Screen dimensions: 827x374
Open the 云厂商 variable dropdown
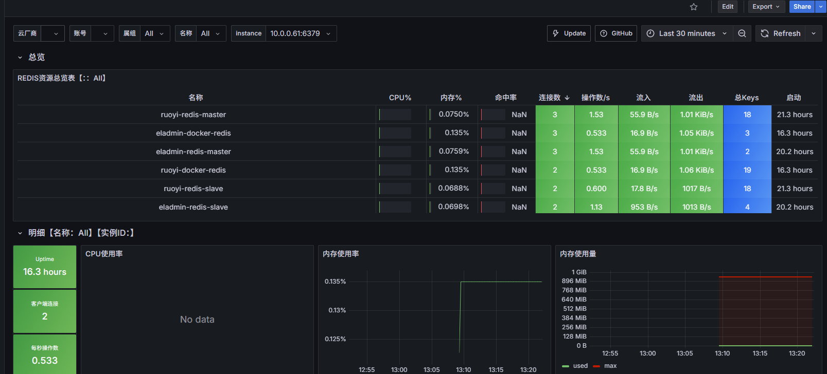coord(52,33)
